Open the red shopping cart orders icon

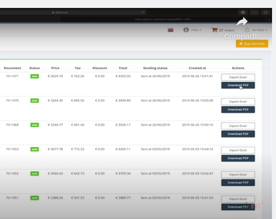(x=215, y=30)
